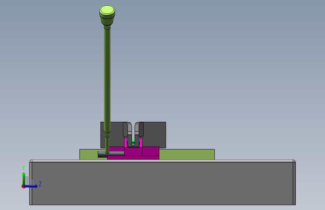The image size is (325, 210).
Task: Click the Y axis label
Action: click(24, 168)
